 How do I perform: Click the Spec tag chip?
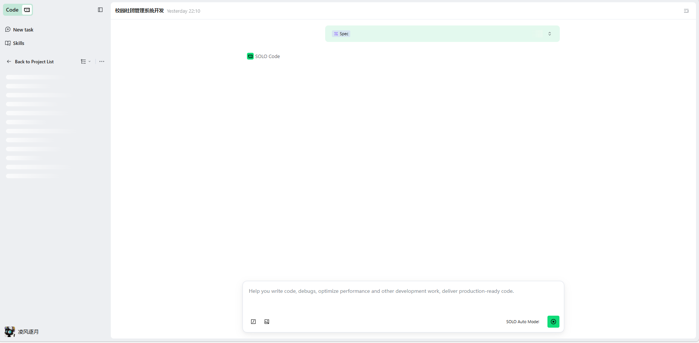coord(341,34)
